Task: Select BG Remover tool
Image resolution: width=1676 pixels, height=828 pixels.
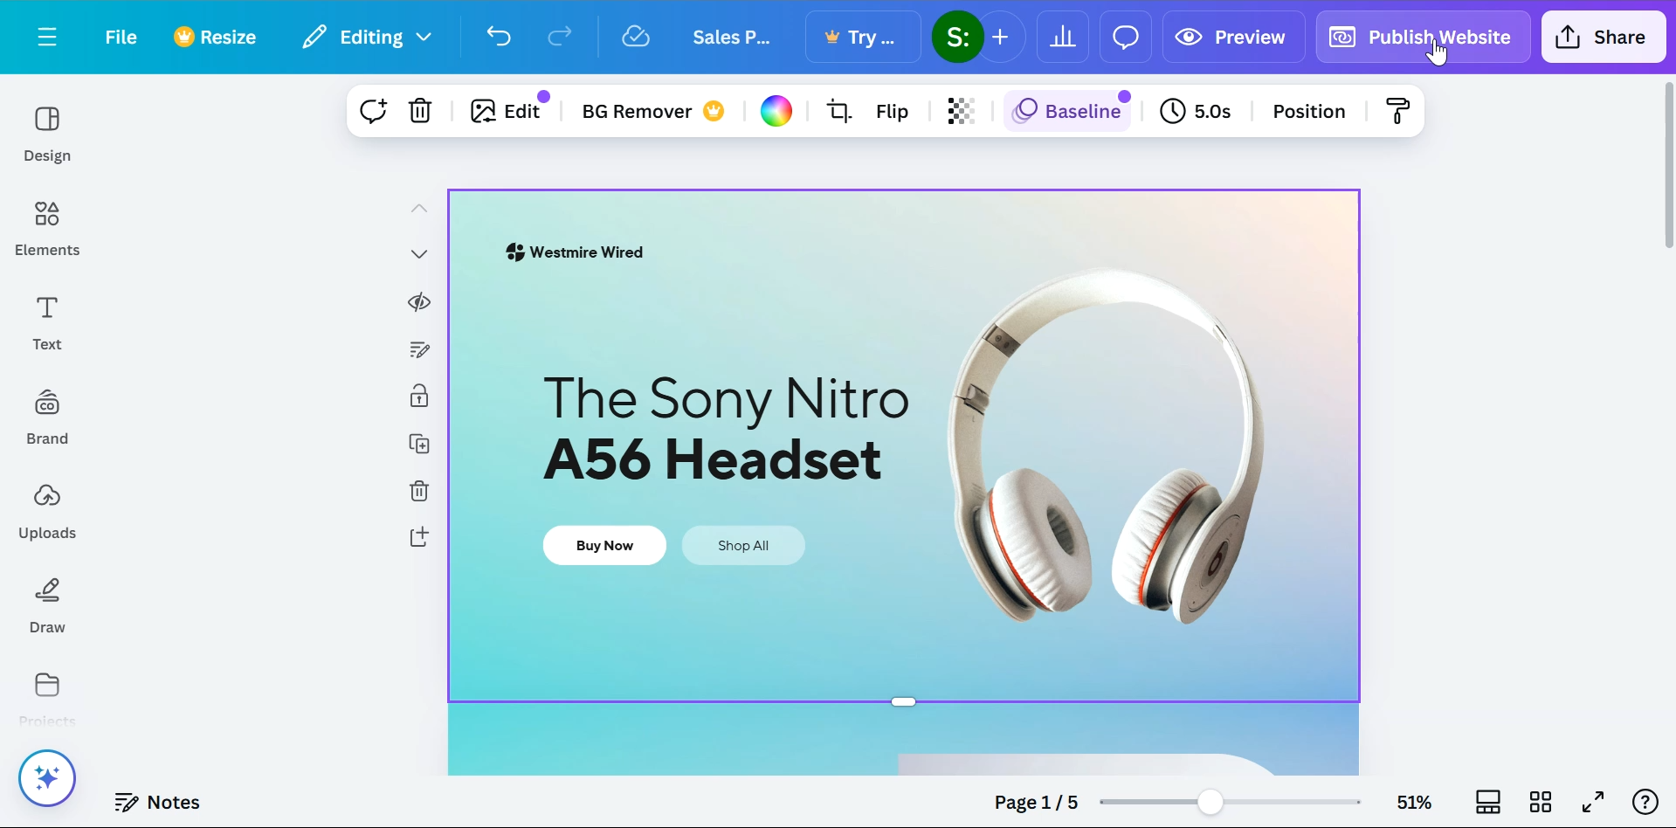Action: tap(653, 111)
